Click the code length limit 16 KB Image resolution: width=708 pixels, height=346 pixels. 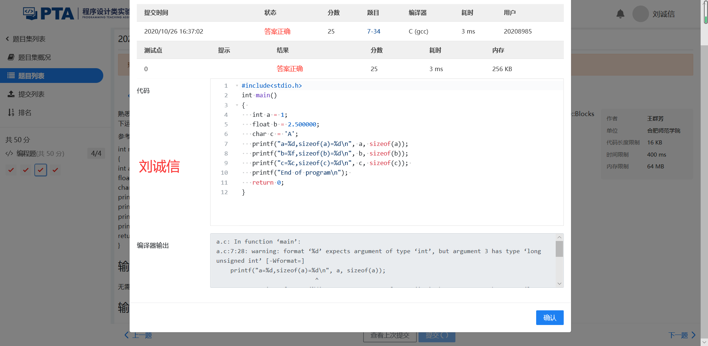click(x=655, y=142)
